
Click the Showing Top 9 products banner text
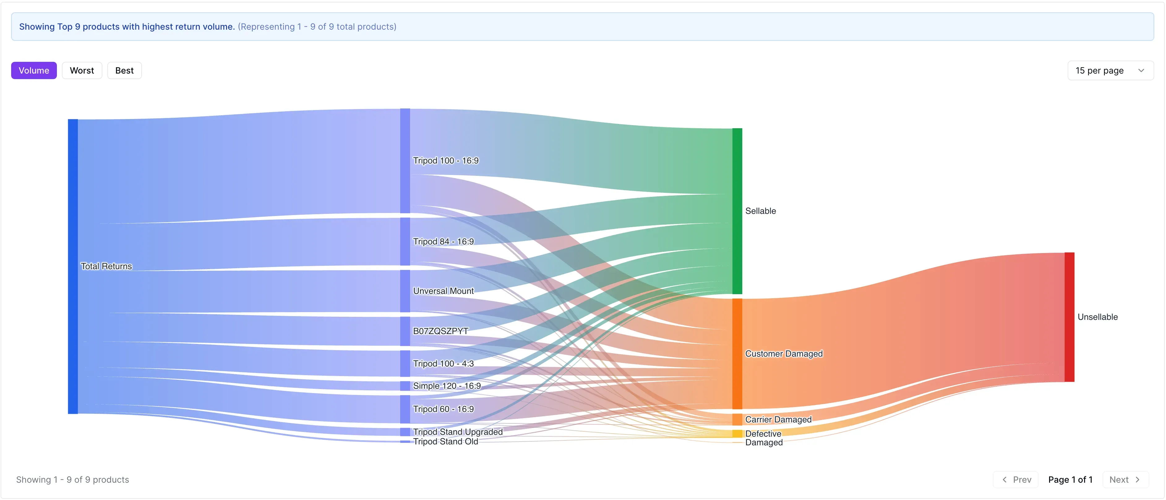[127, 27]
